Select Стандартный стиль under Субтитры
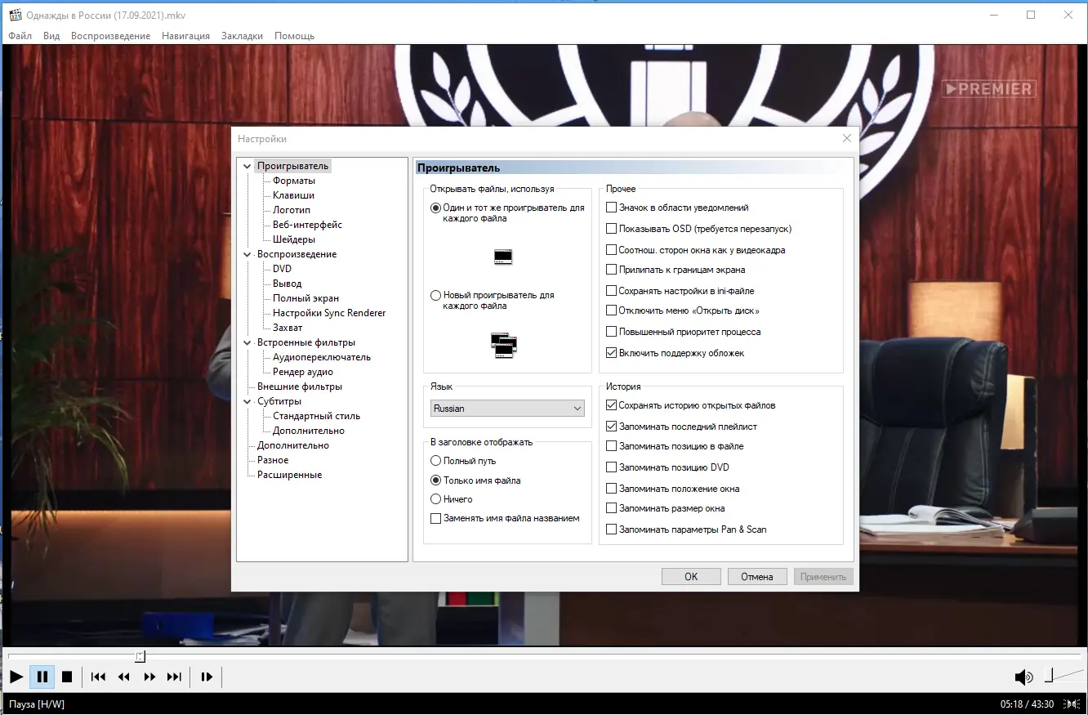Image resolution: width=1088 pixels, height=715 pixels. tap(317, 416)
